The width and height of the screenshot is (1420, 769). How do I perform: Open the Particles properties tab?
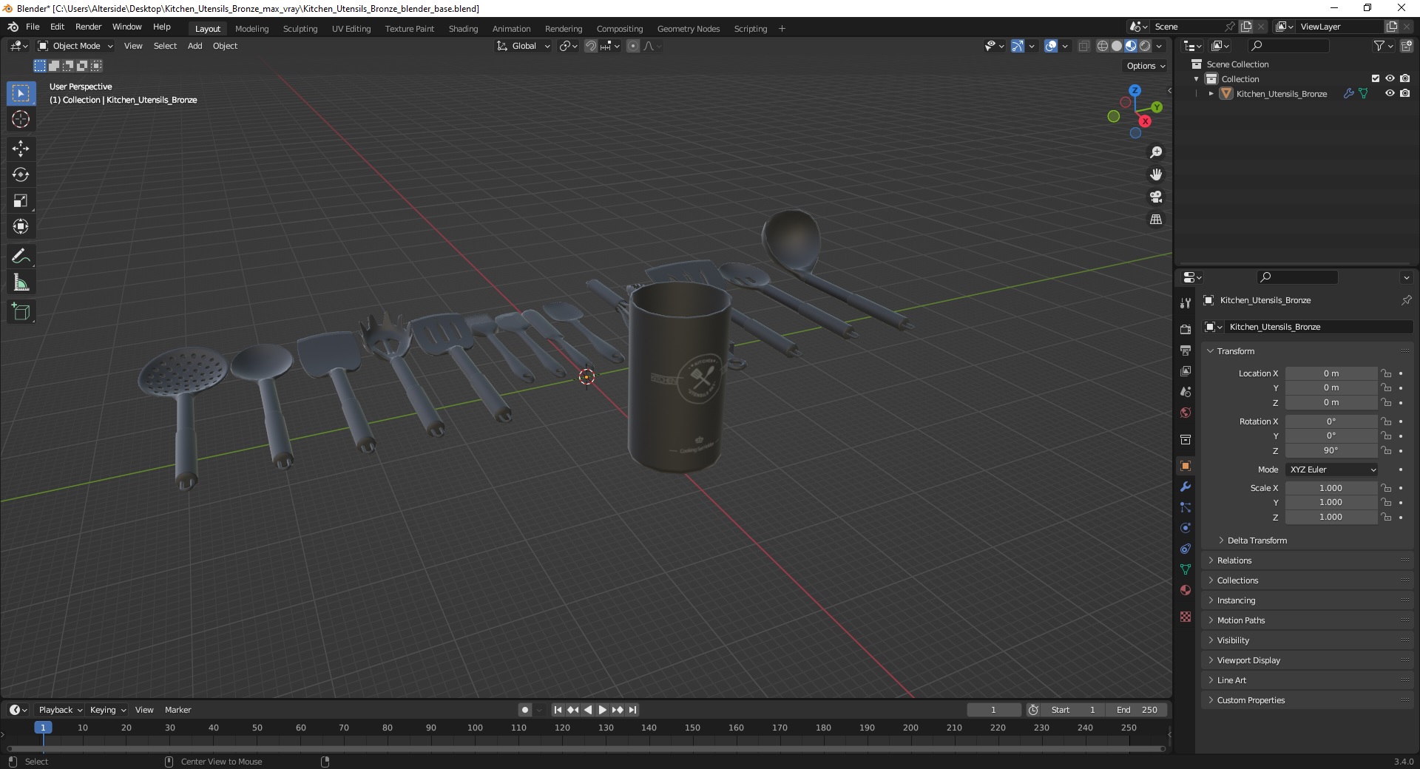1186,507
